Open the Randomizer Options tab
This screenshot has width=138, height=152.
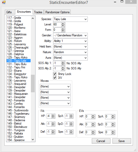click(x=57, y=12)
